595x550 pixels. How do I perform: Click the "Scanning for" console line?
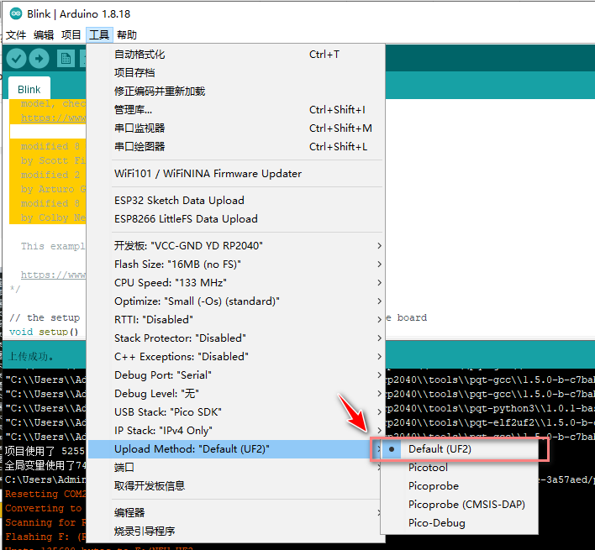click(45, 522)
